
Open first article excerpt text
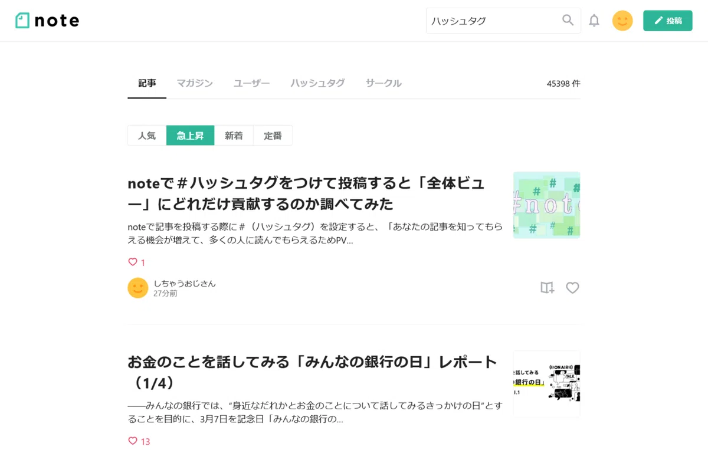tap(314, 234)
